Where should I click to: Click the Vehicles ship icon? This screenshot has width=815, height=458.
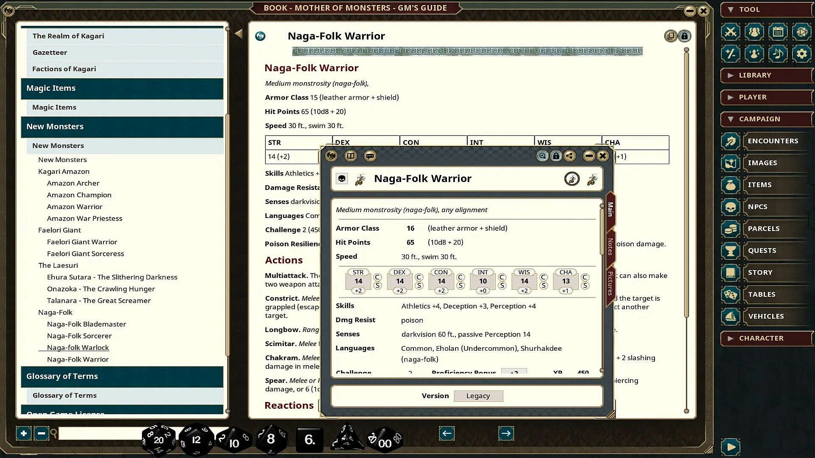click(x=730, y=316)
